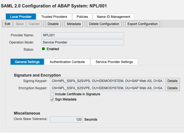Click the Provider Name field
This screenshot has width=184, height=133.
point(83,35)
